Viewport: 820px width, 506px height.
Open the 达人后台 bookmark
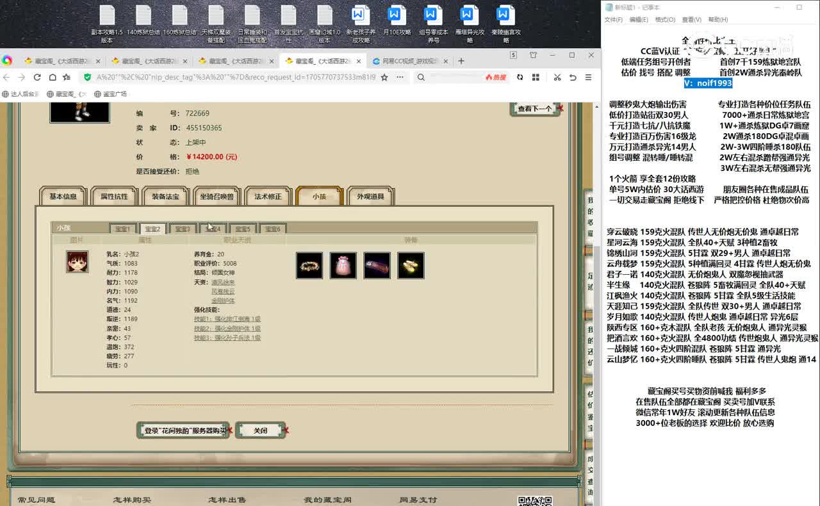20,94
